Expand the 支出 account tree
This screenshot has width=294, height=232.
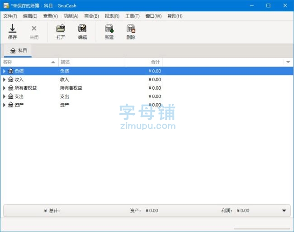(4, 97)
